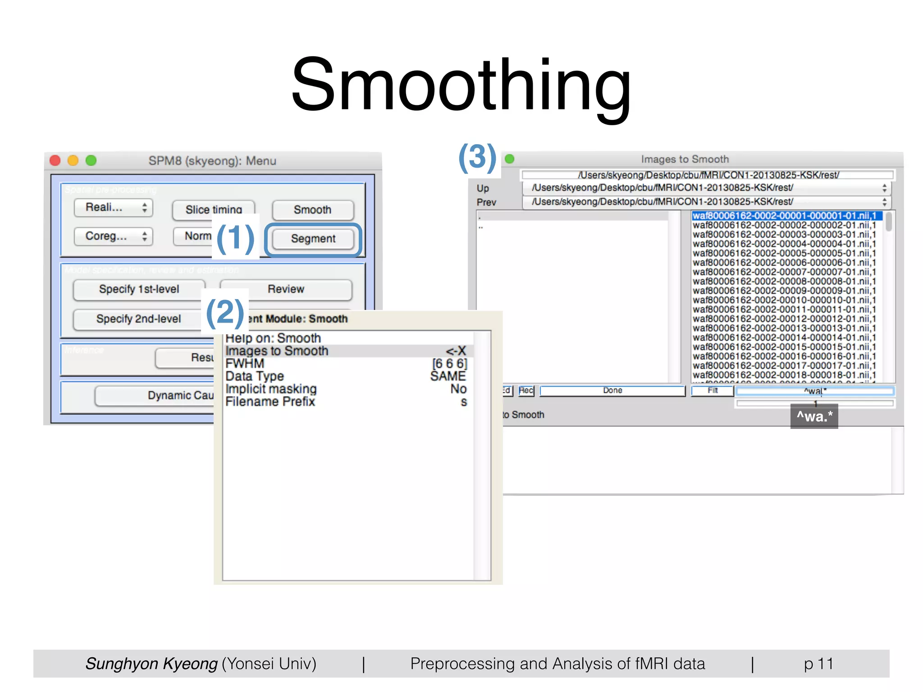Viewport: 923px width, 692px height.
Task: Select file waf80006162-0002-00001-000001-01.nii,1
Action: tap(787, 216)
